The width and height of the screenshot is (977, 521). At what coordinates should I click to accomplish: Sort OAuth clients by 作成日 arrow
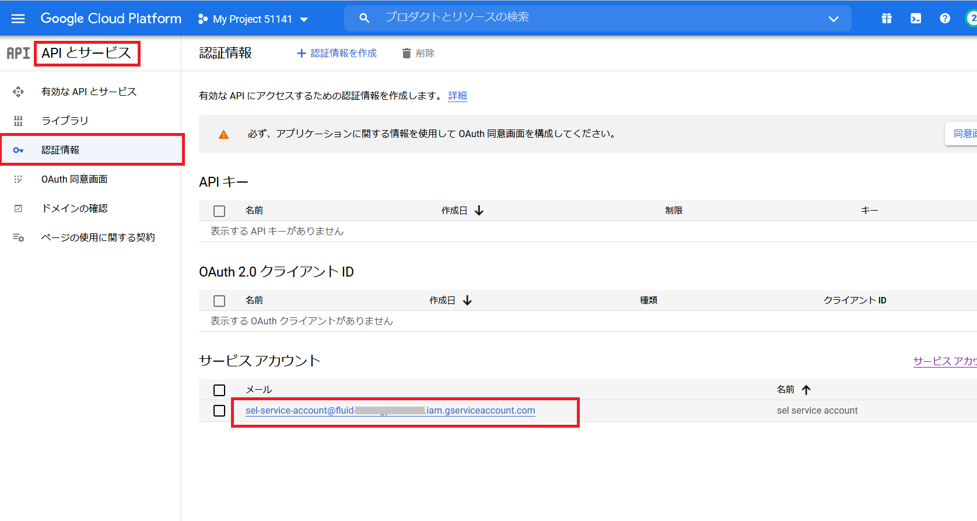(467, 300)
